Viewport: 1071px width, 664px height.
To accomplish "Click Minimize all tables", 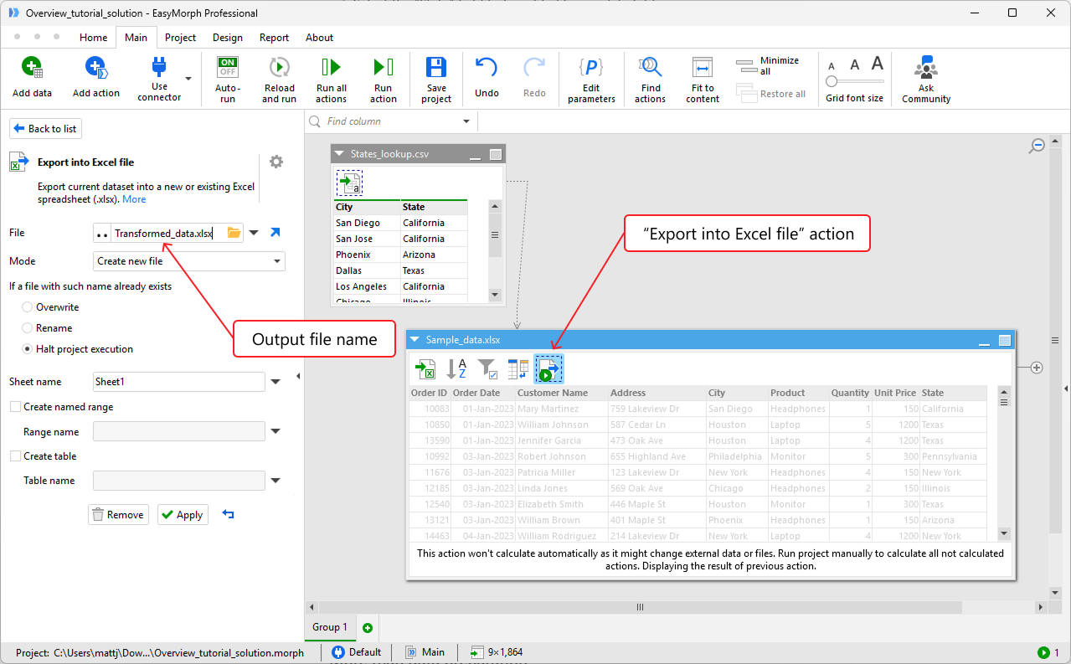I will pyautogui.click(x=768, y=65).
